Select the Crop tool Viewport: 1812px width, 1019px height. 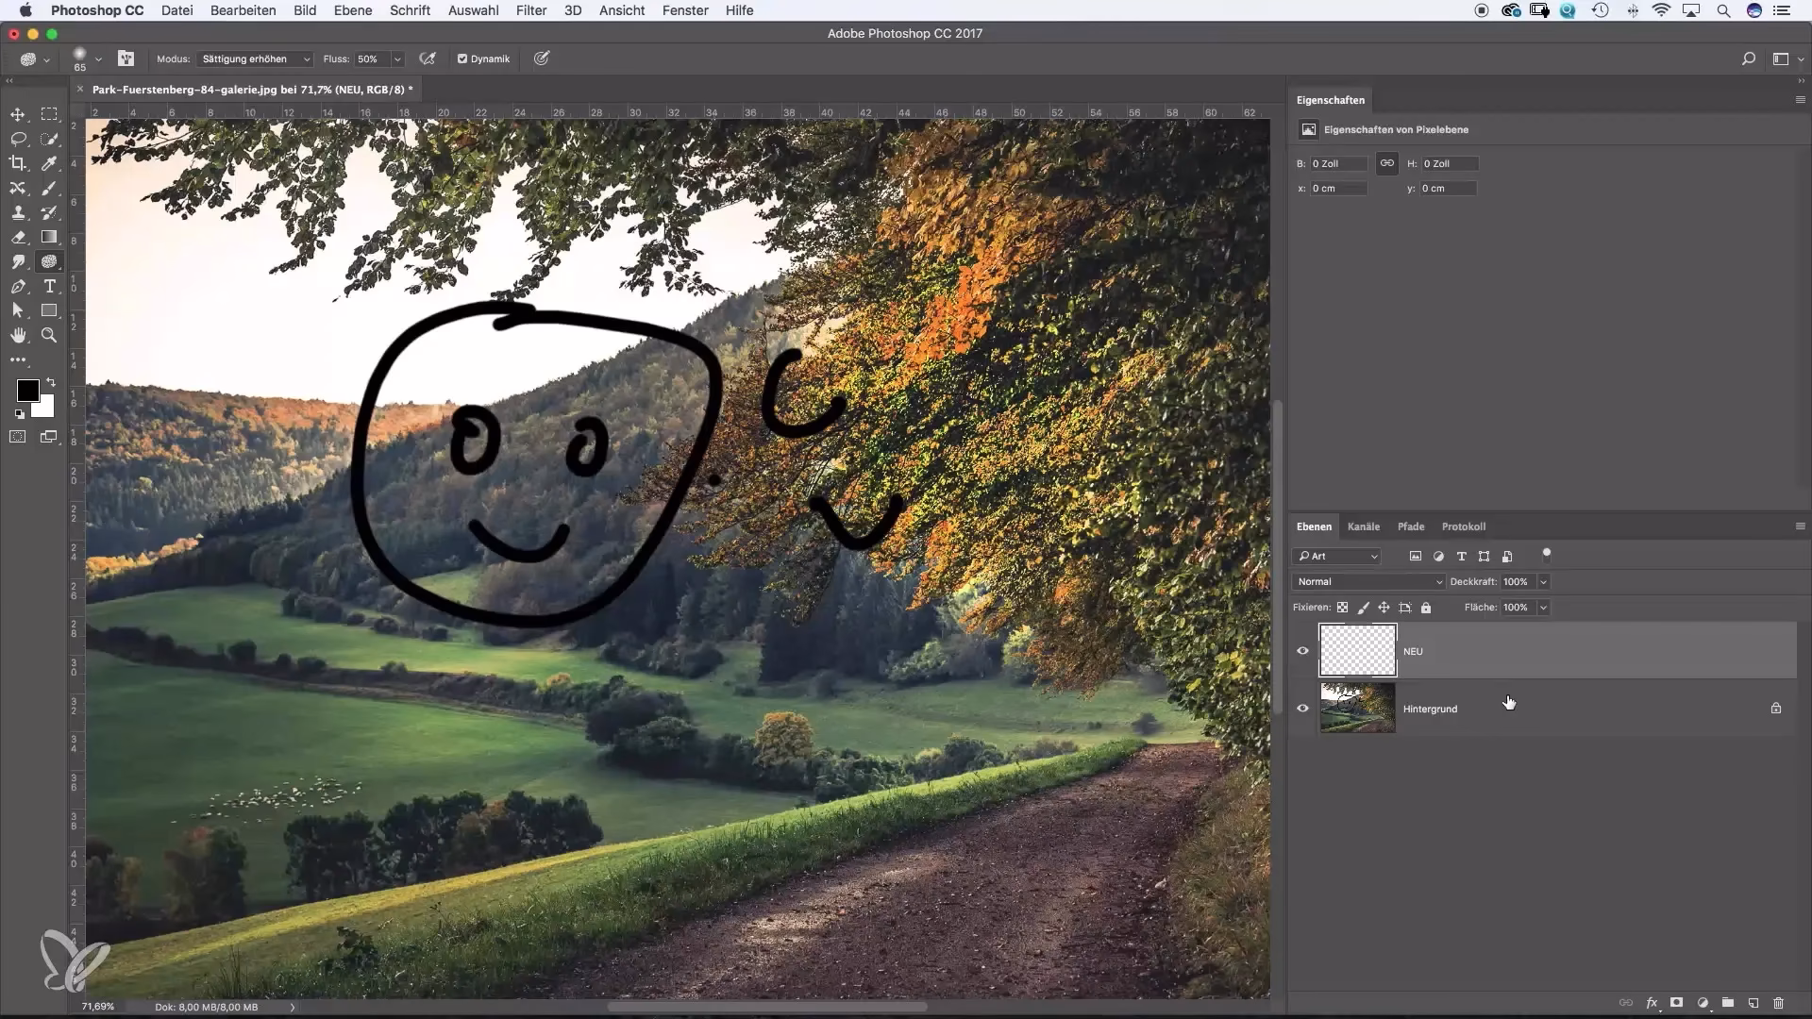point(18,163)
